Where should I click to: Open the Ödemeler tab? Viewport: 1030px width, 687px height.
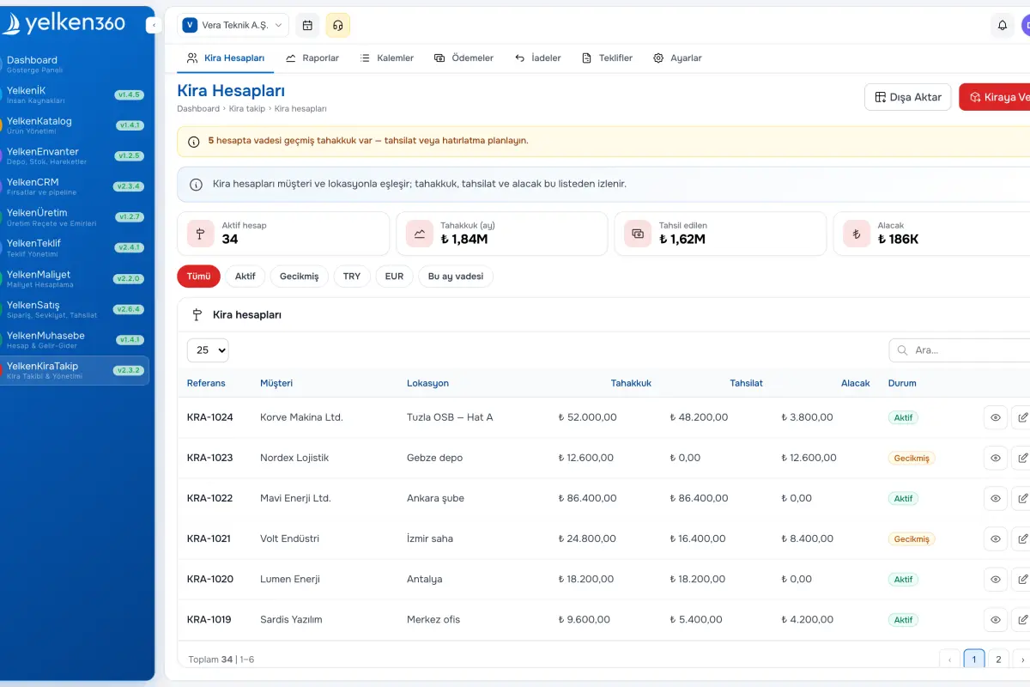[x=463, y=58]
